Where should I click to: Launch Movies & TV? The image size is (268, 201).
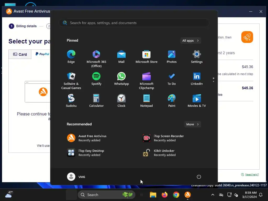tap(197, 101)
